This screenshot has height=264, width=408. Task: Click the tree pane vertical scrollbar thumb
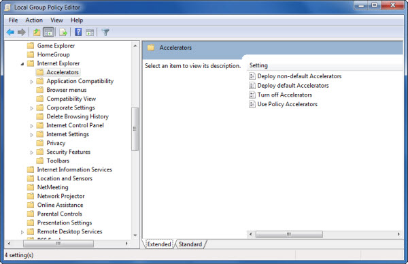[x=135, y=129]
